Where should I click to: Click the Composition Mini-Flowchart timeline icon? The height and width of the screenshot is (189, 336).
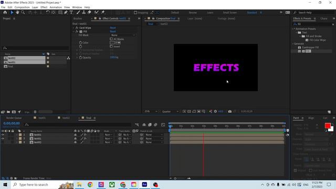pyautogui.click(x=137, y=125)
